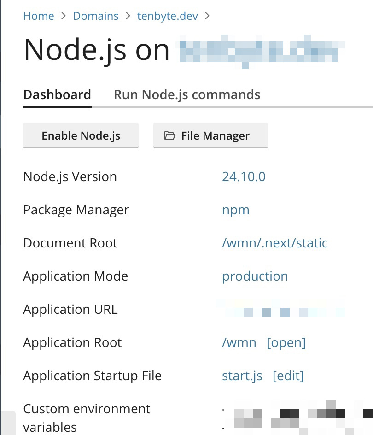Click the chevron after tenbyte.dev breadcrumb
Image resolution: width=373 pixels, height=435 pixels.
pos(207,16)
